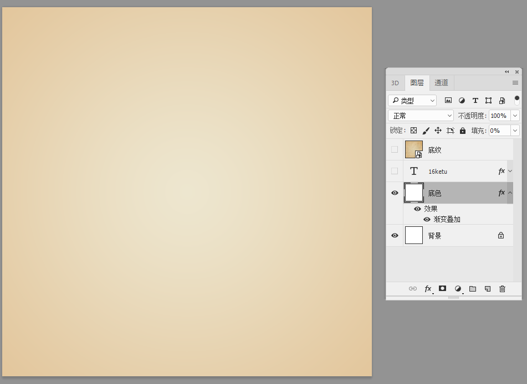Image resolution: width=527 pixels, height=384 pixels.
Task: Click the 不透明度 100% value field
Action: (x=500, y=116)
